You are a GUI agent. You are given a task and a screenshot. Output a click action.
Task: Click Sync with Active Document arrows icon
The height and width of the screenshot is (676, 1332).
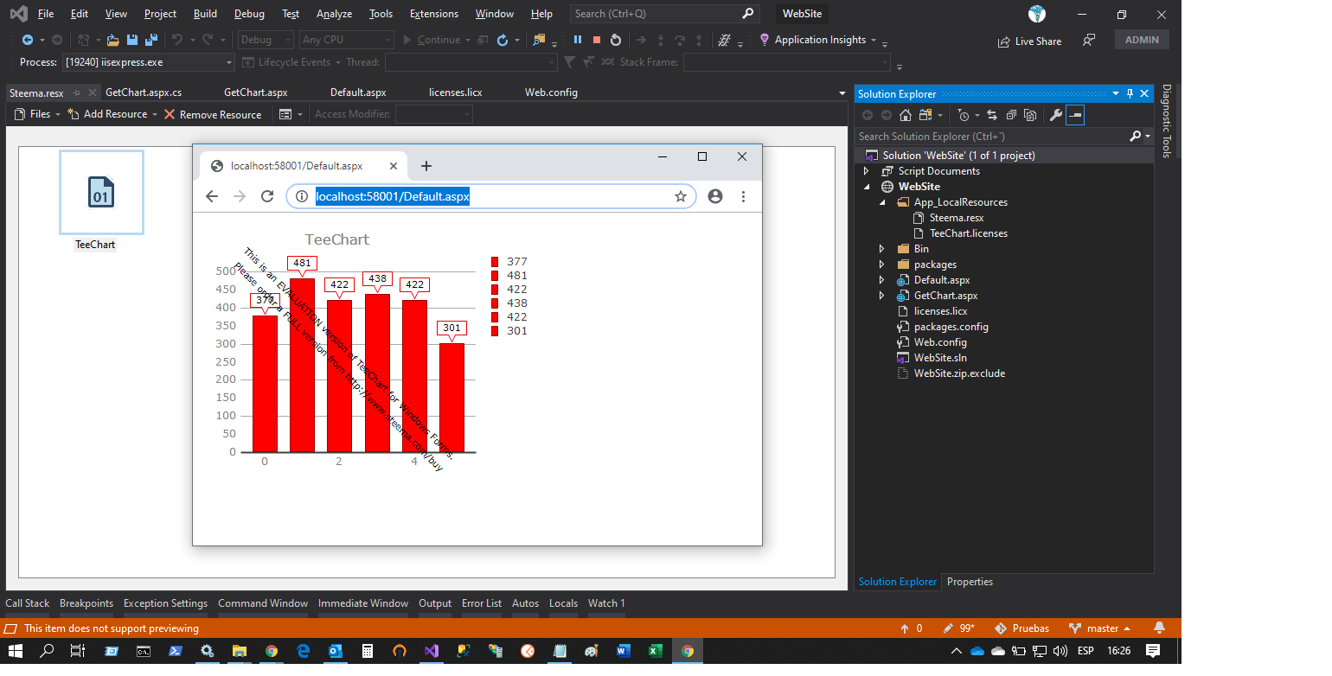click(x=992, y=115)
